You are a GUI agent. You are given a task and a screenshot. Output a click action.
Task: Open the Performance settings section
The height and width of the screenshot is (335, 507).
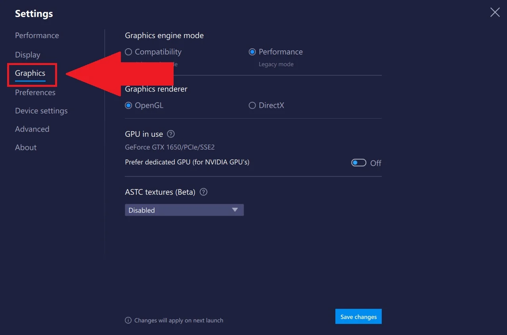pos(37,35)
